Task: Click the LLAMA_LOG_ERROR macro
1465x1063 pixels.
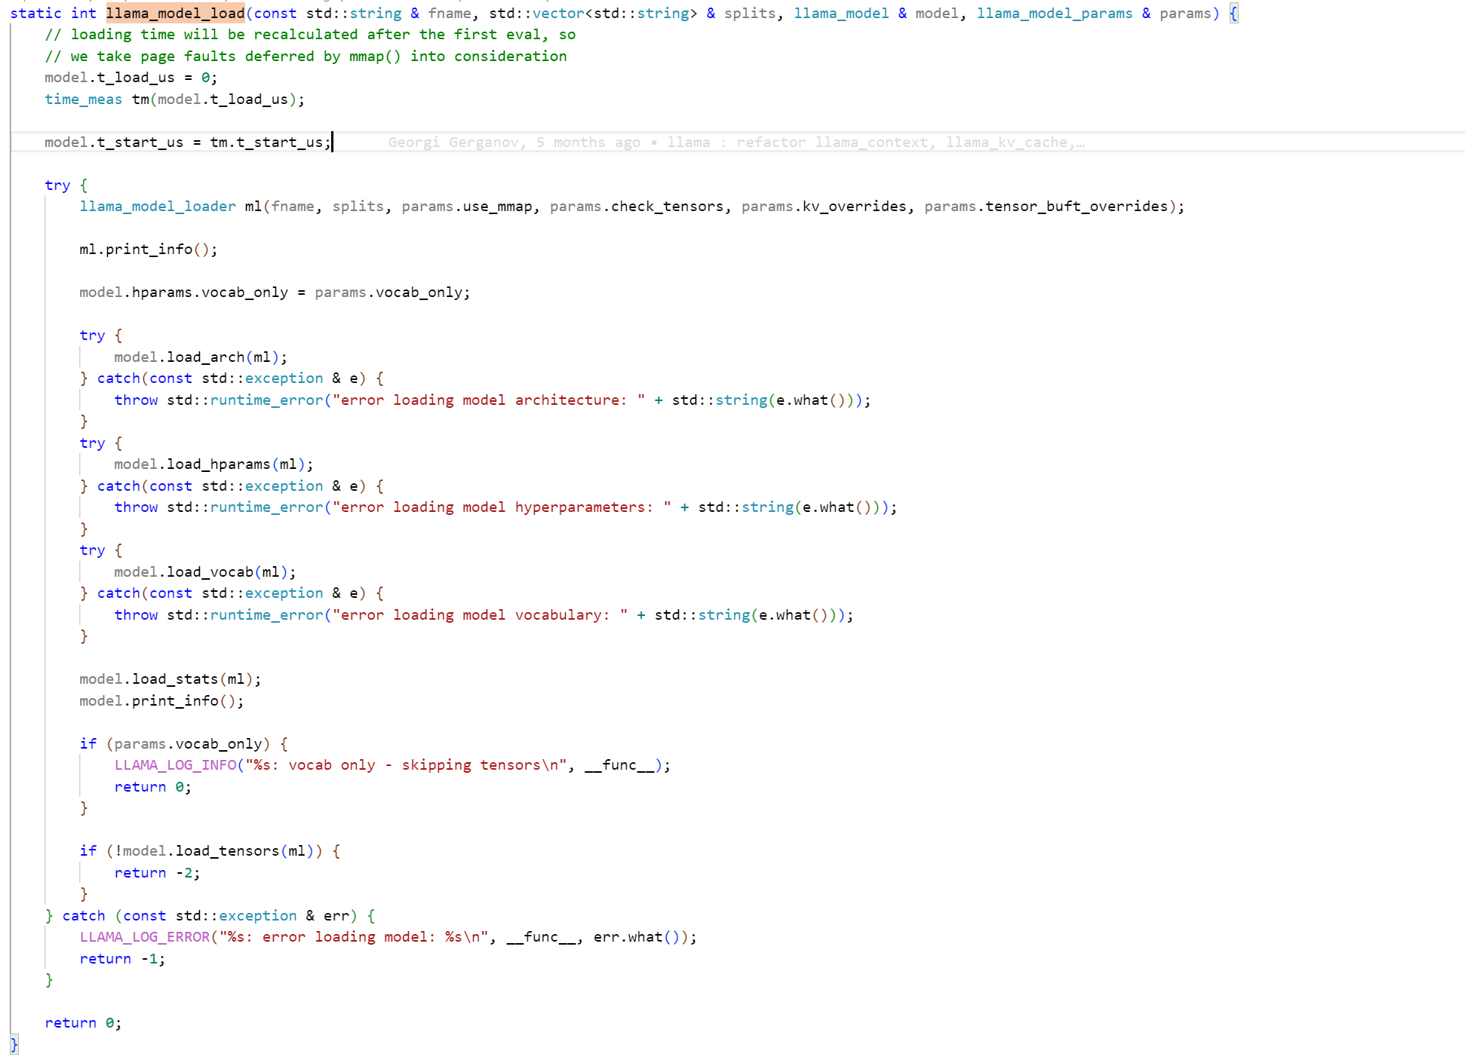Action: tap(145, 937)
